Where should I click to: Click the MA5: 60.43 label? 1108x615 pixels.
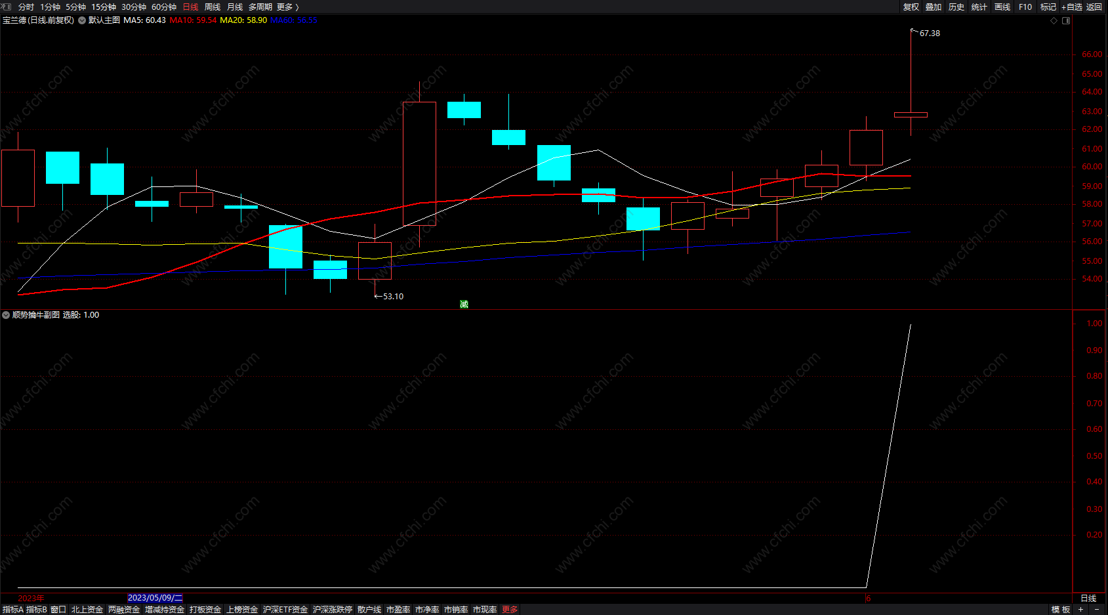coord(144,20)
